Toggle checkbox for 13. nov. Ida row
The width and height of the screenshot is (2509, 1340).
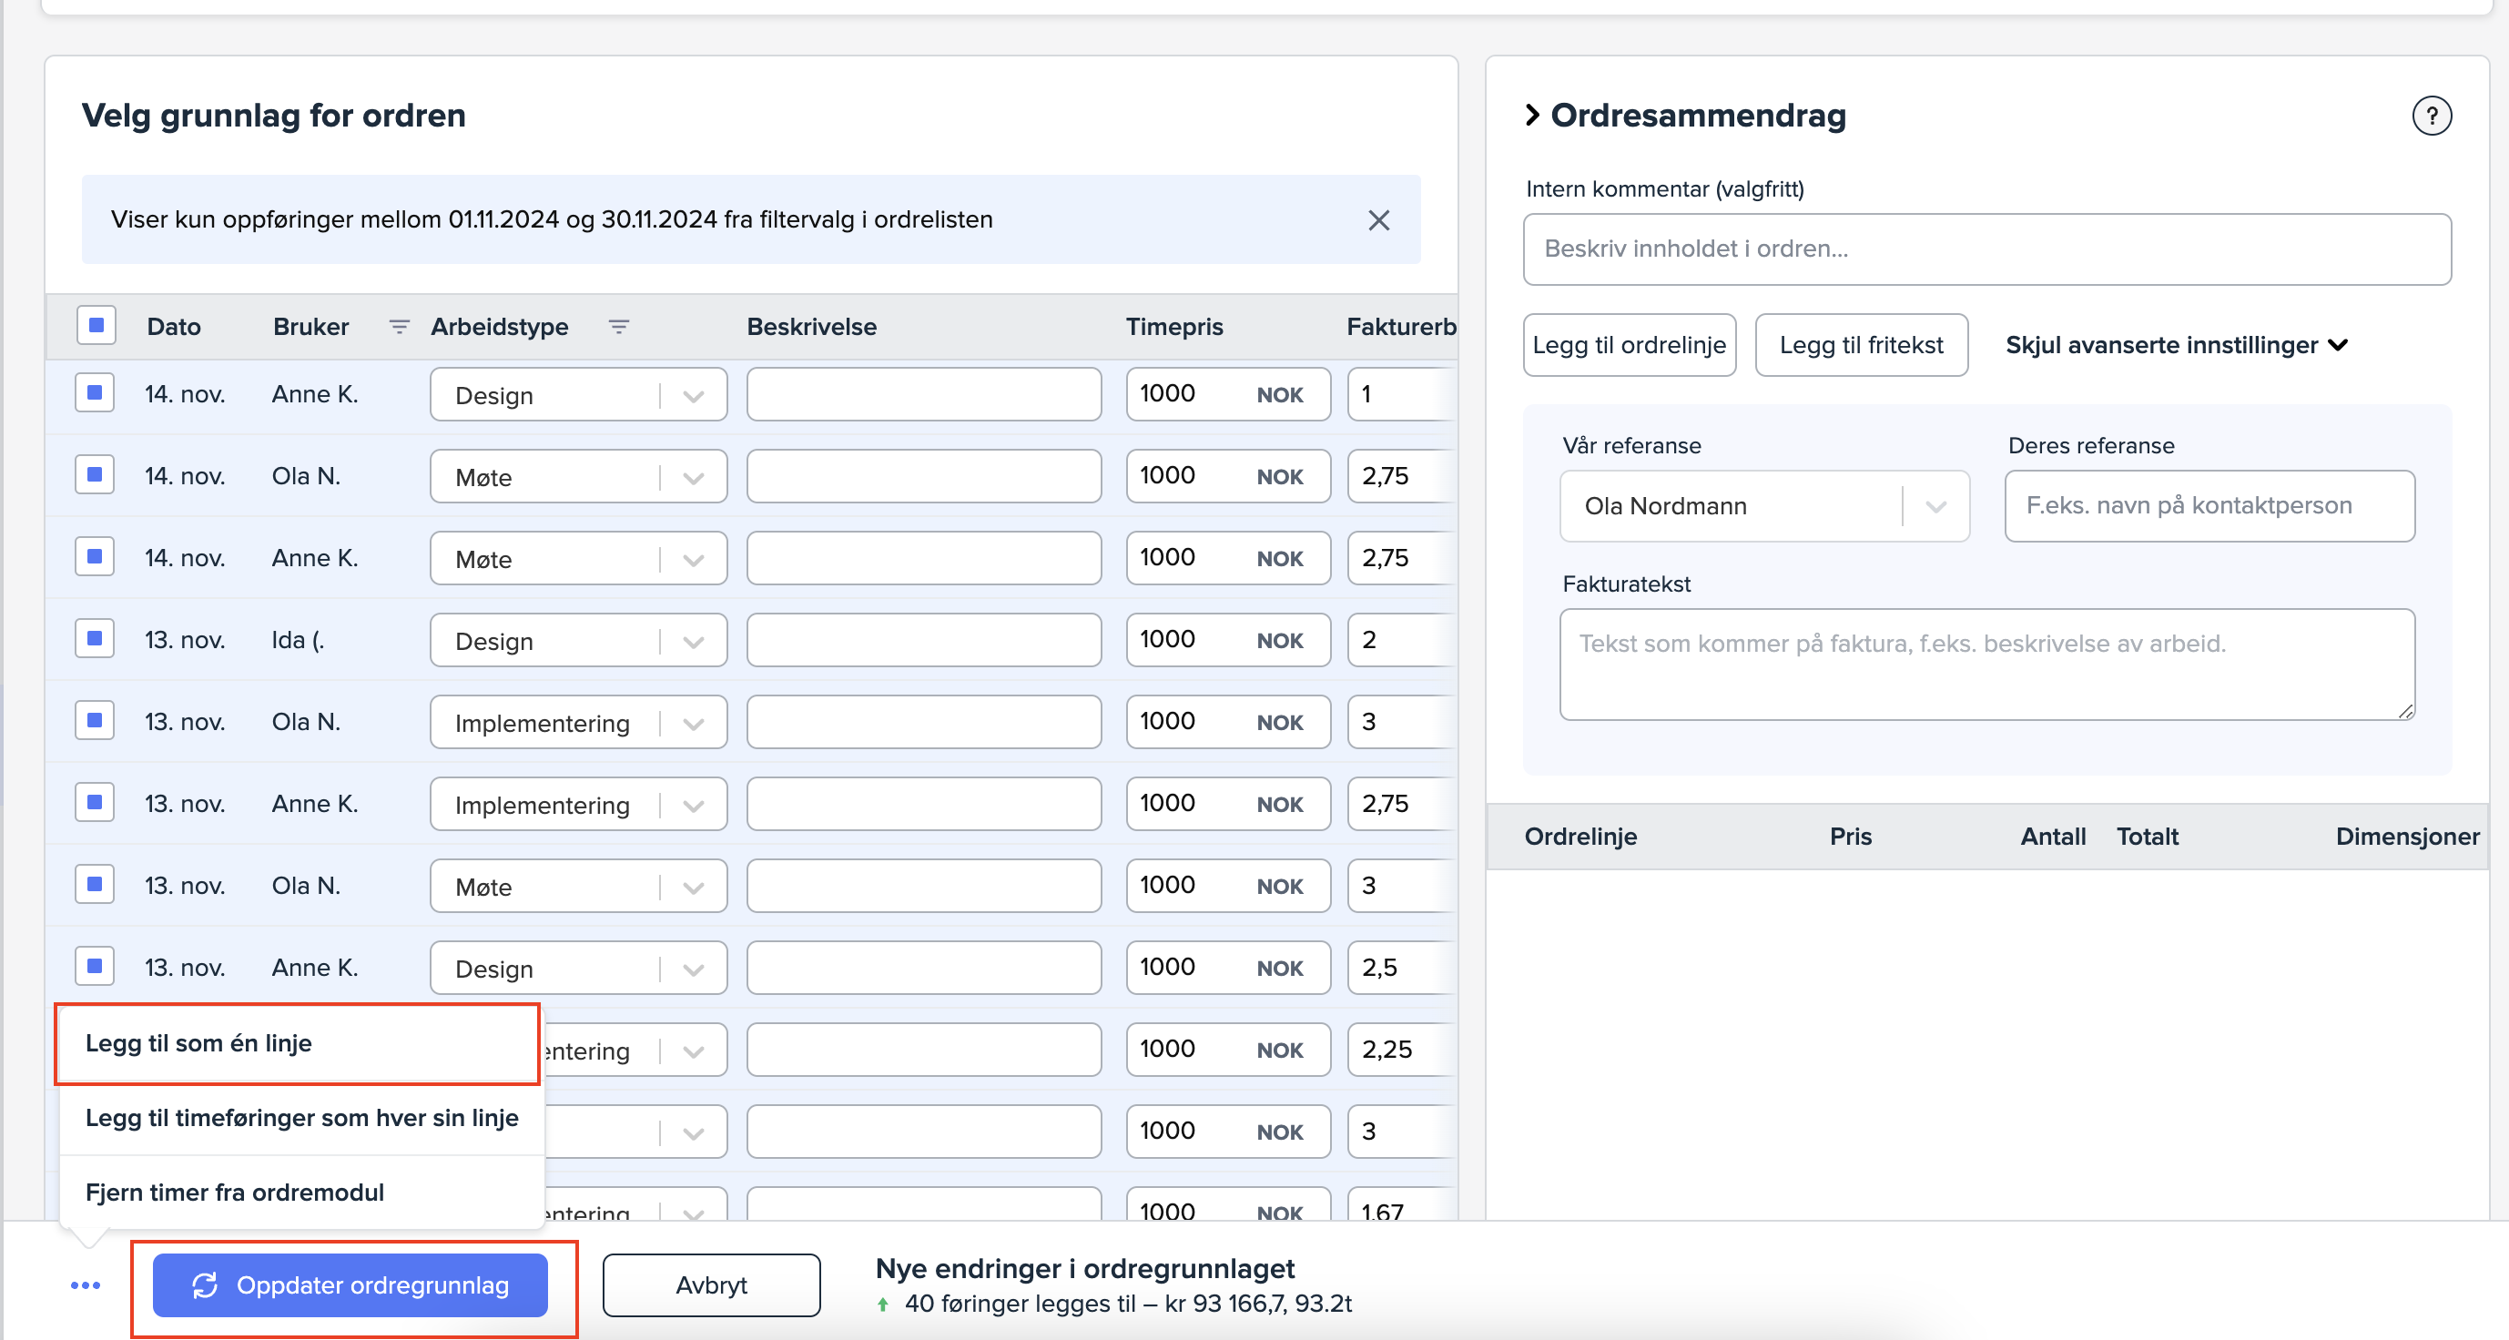tap(96, 639)
